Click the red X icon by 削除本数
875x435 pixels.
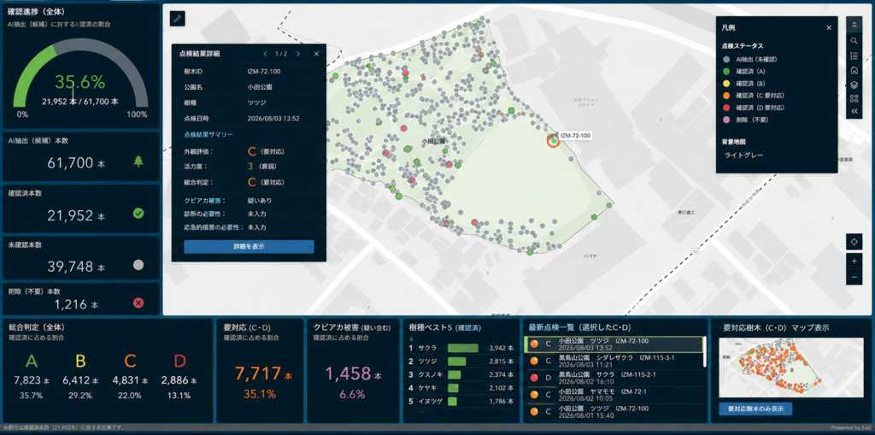click(138, 303)
